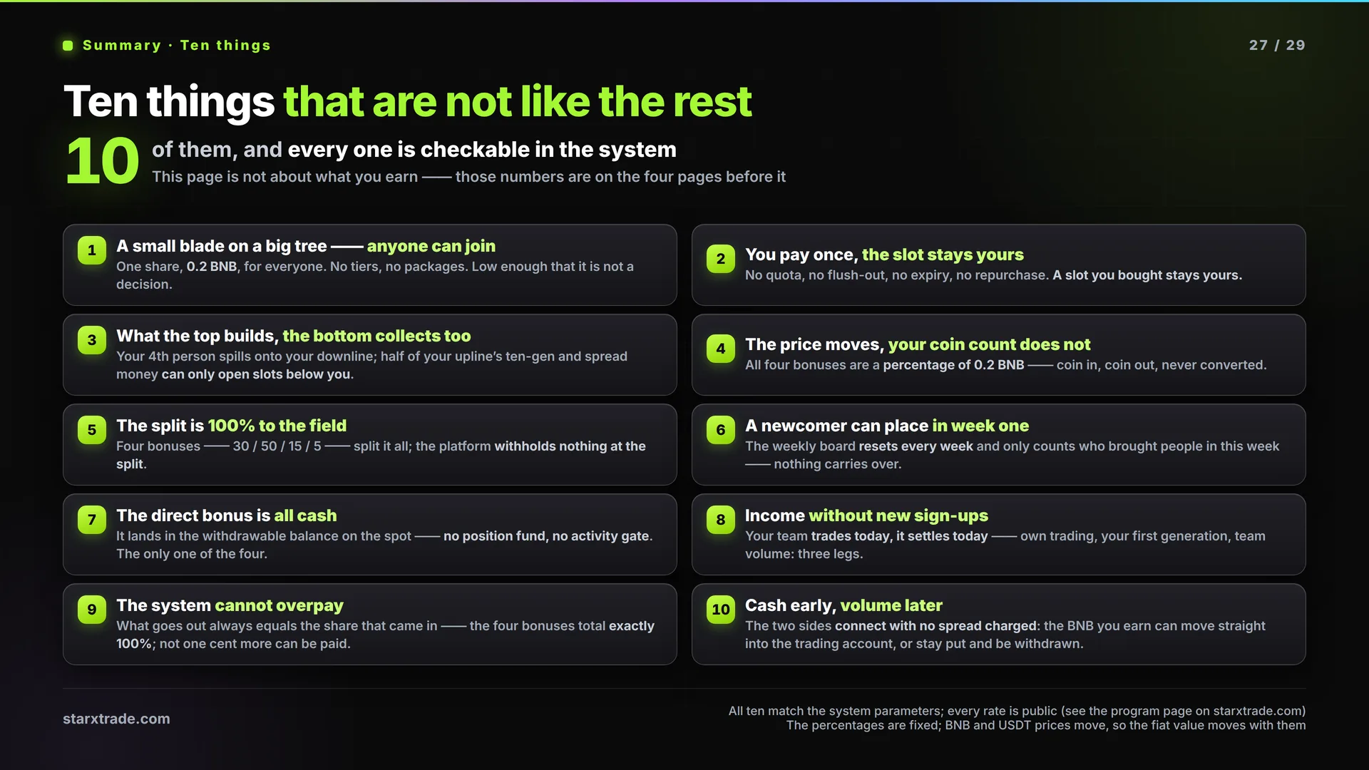Click the 'Ten things that are not like the rest' title

[407, 101]
